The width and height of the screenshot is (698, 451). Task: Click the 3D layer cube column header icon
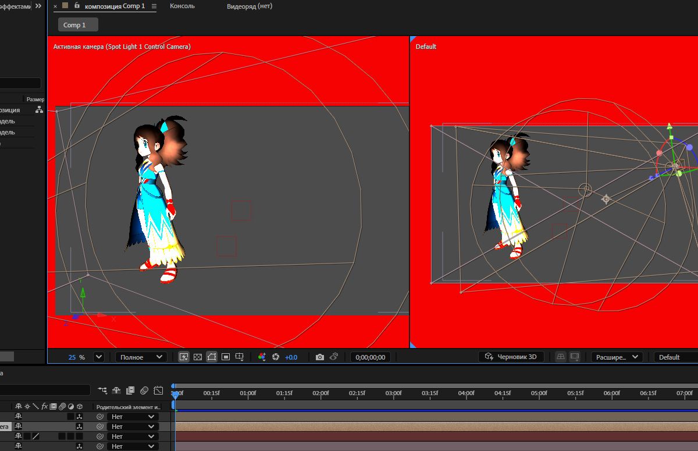click(80, 406)
